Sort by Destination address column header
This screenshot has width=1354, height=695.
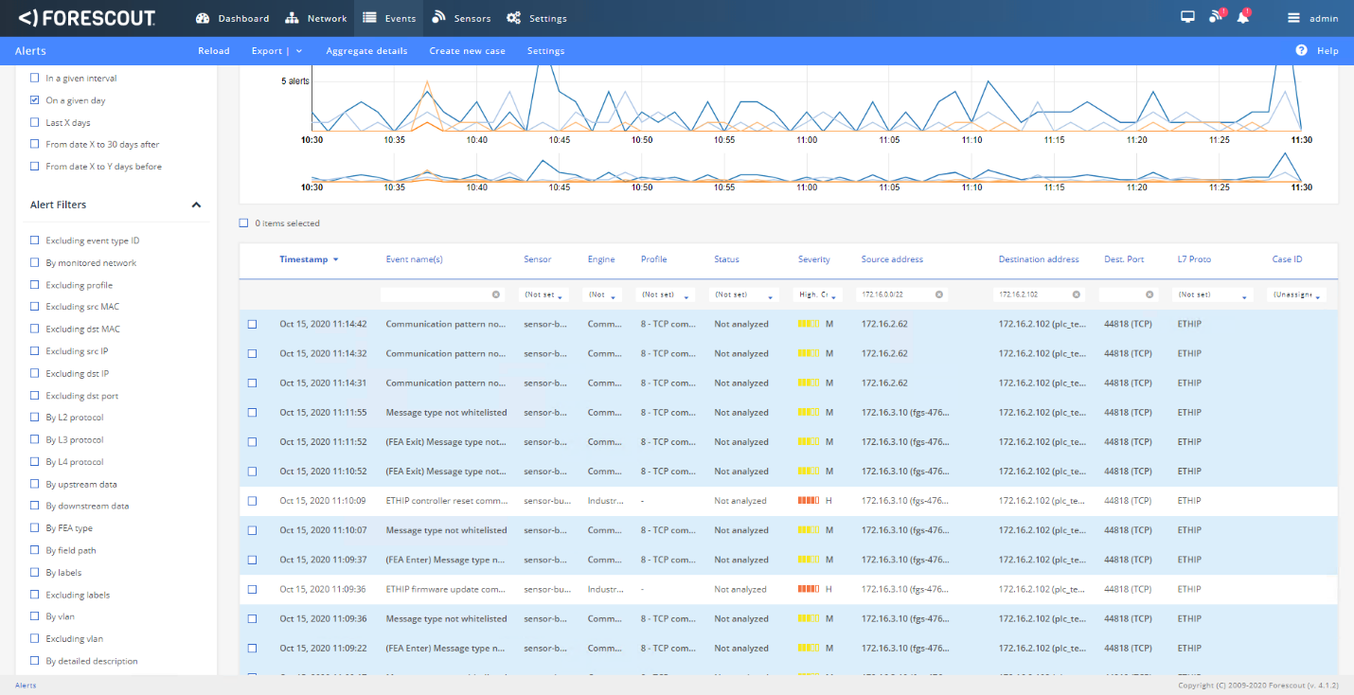coord(1039,259)
